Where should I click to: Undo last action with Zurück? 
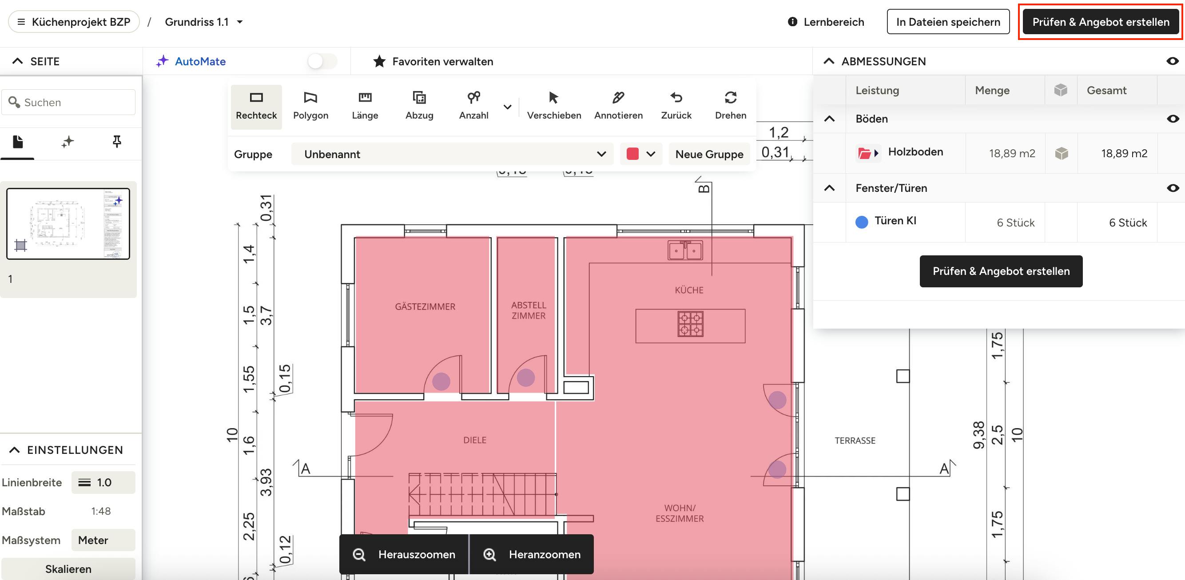coord(676,106)
